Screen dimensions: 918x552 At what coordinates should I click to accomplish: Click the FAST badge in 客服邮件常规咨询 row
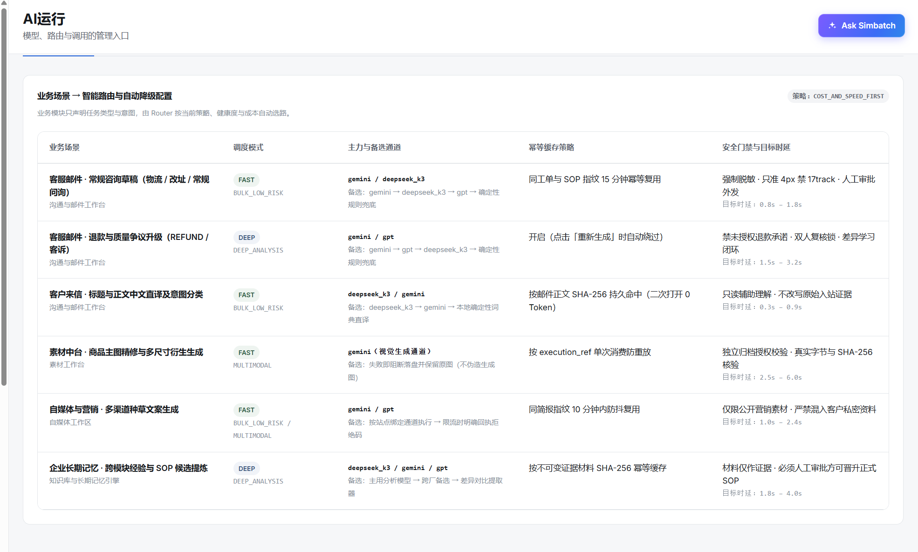pos(247,180)
